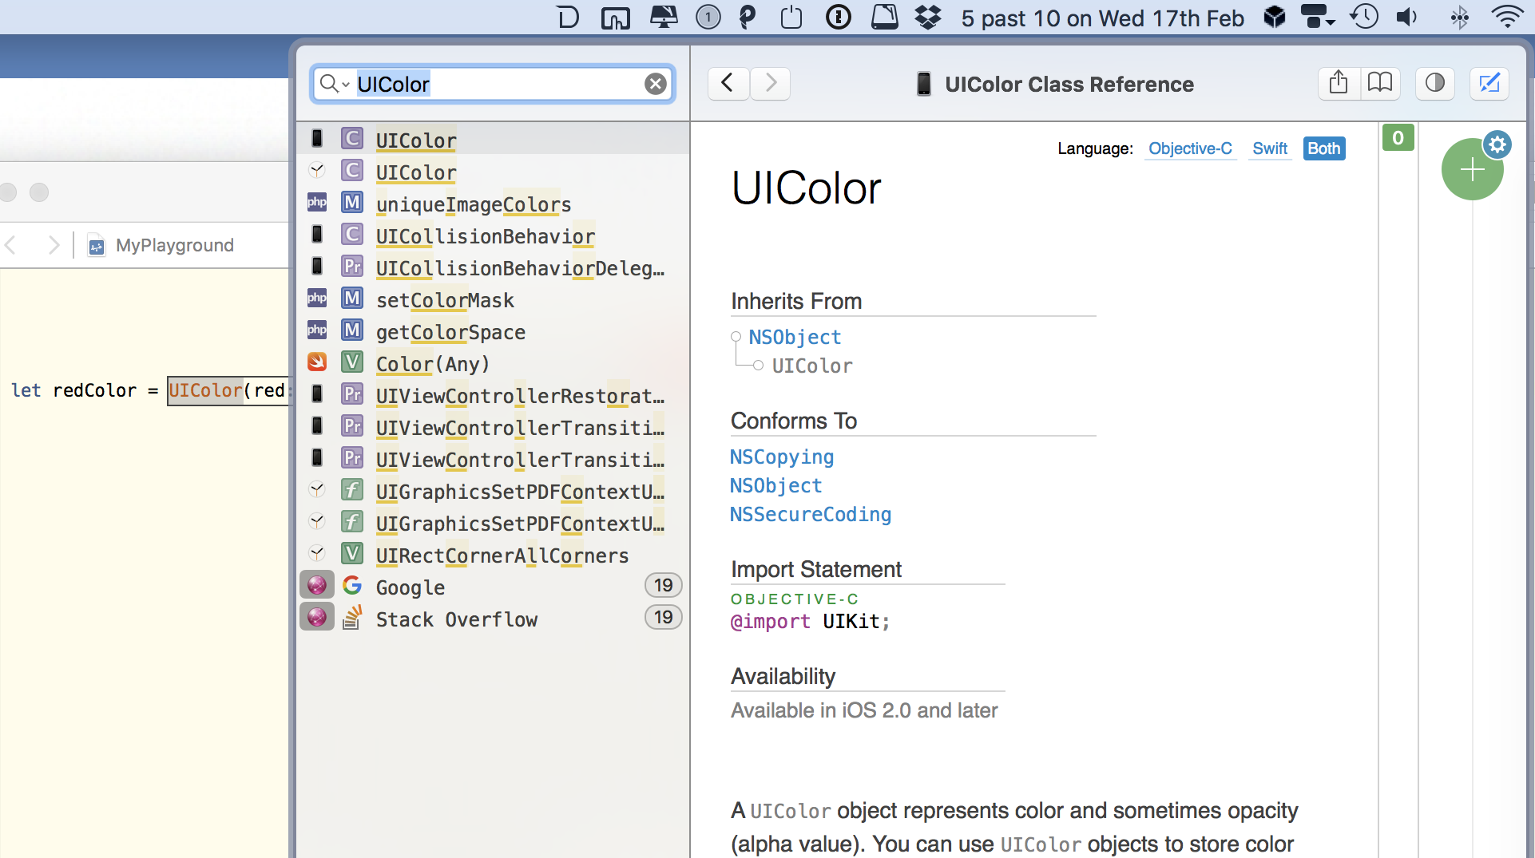
Task: Go back with the left arrow button
Action: [x=728, y=83]
